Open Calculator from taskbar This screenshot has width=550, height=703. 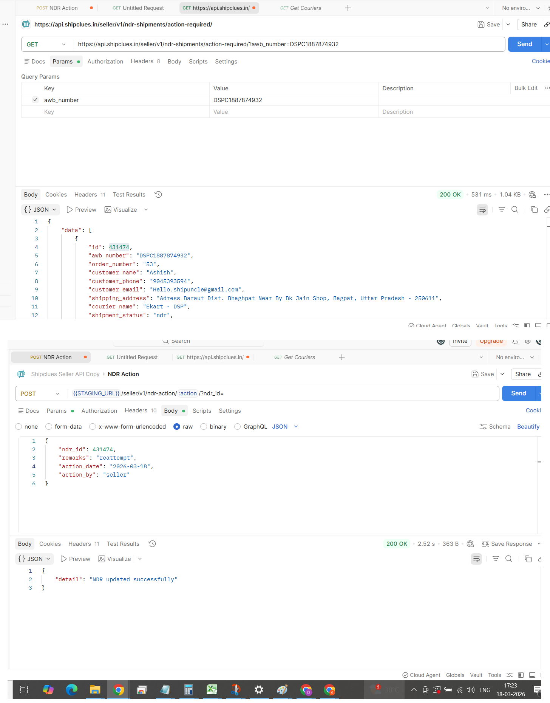pos(188,690)
